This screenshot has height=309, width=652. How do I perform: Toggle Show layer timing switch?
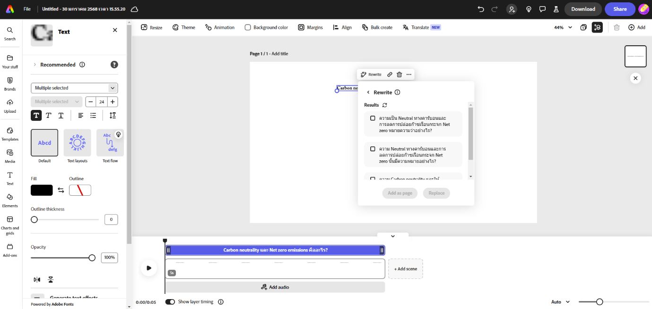pyautogui.click(x=170, y=302)
